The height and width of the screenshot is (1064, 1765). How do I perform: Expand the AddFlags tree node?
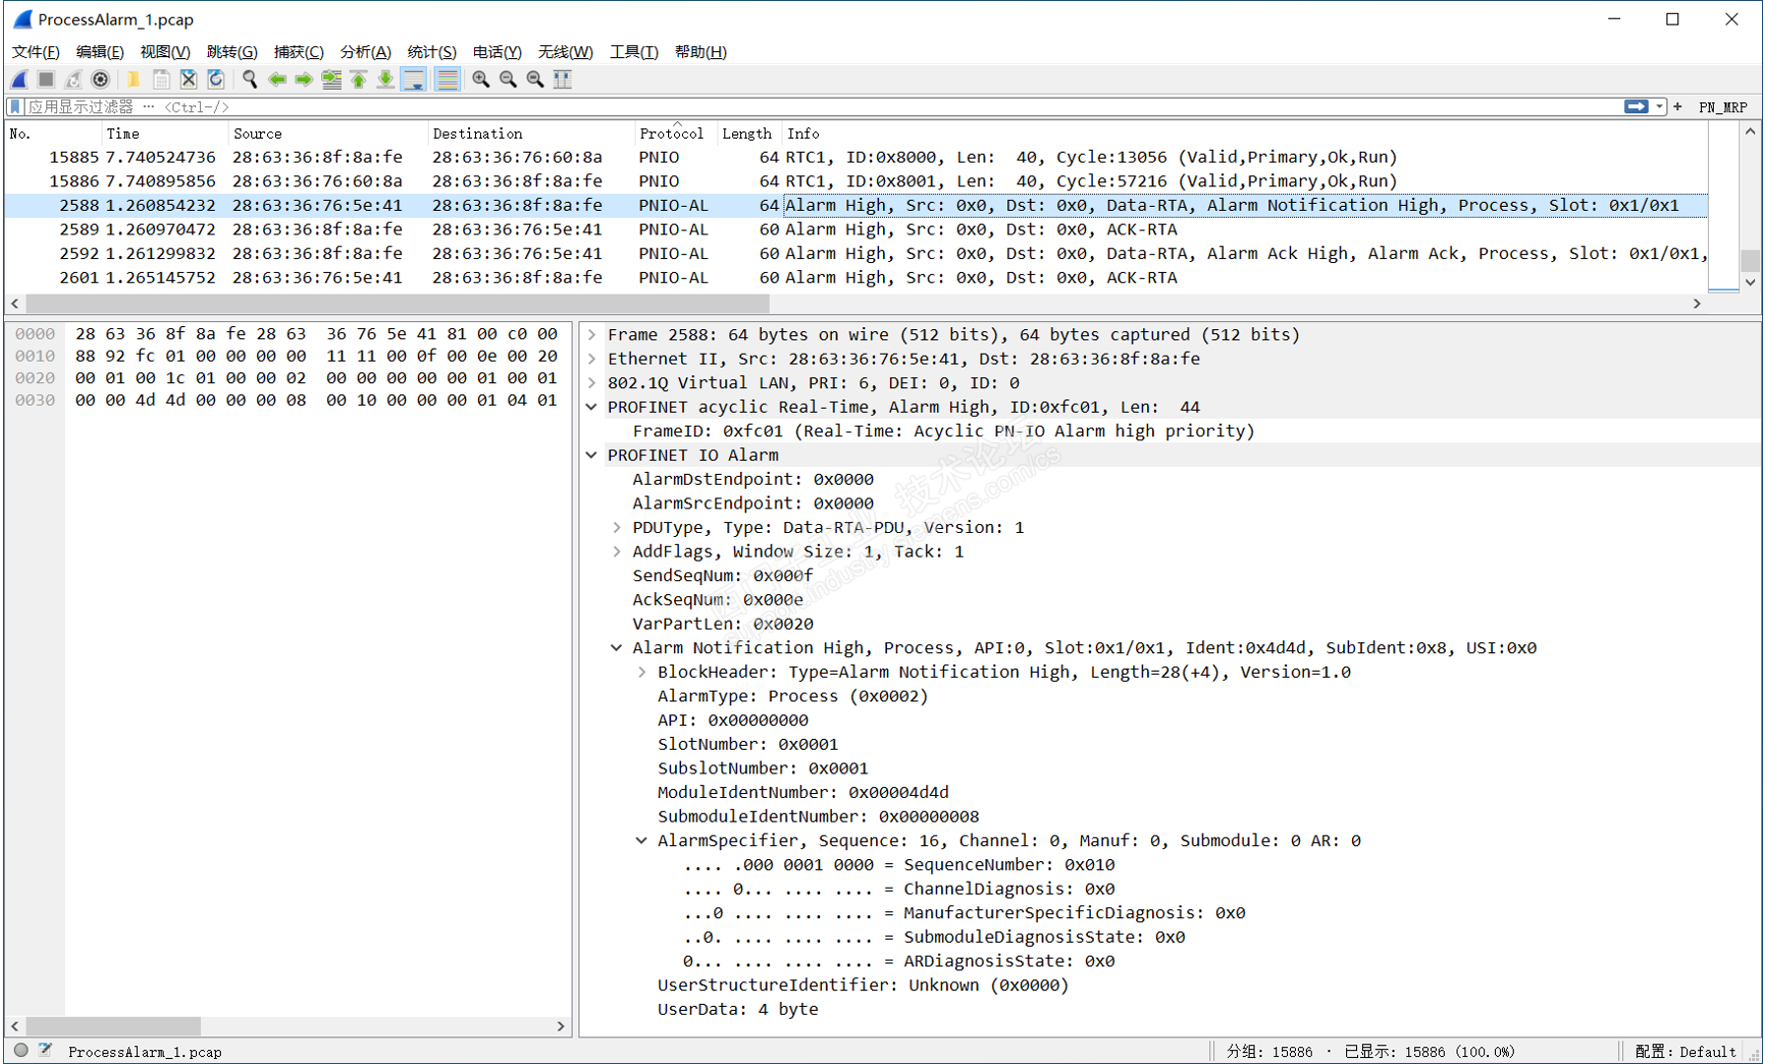click(x=617, y=552)
